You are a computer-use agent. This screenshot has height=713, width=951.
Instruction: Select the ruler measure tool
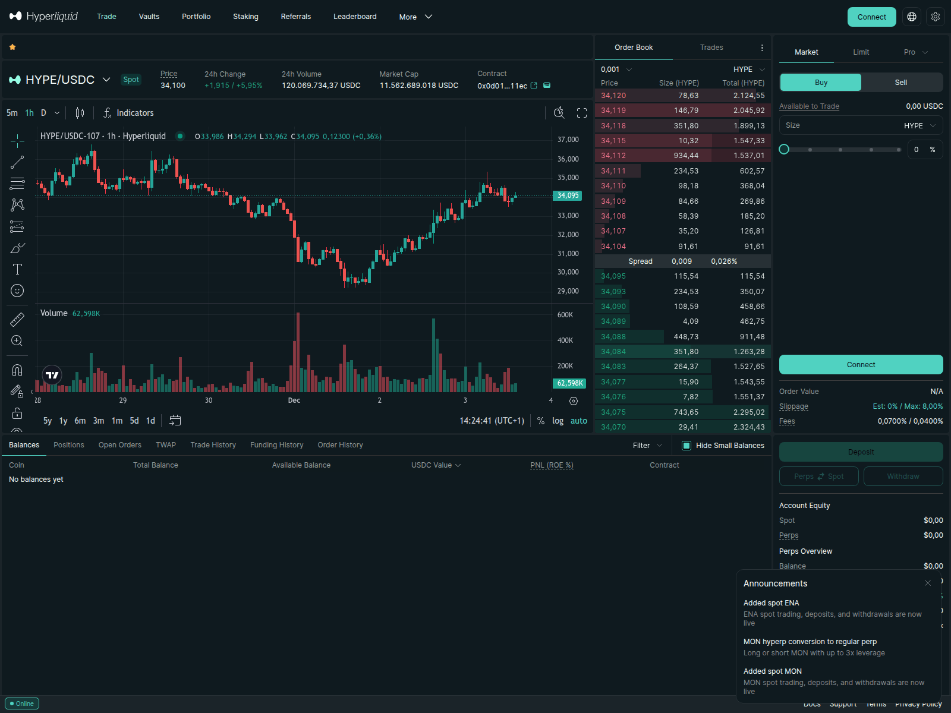pos(17,320)
